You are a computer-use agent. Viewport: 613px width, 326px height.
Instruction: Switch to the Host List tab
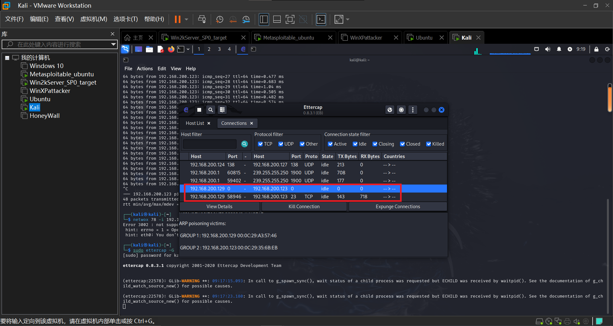click(195, 123)
